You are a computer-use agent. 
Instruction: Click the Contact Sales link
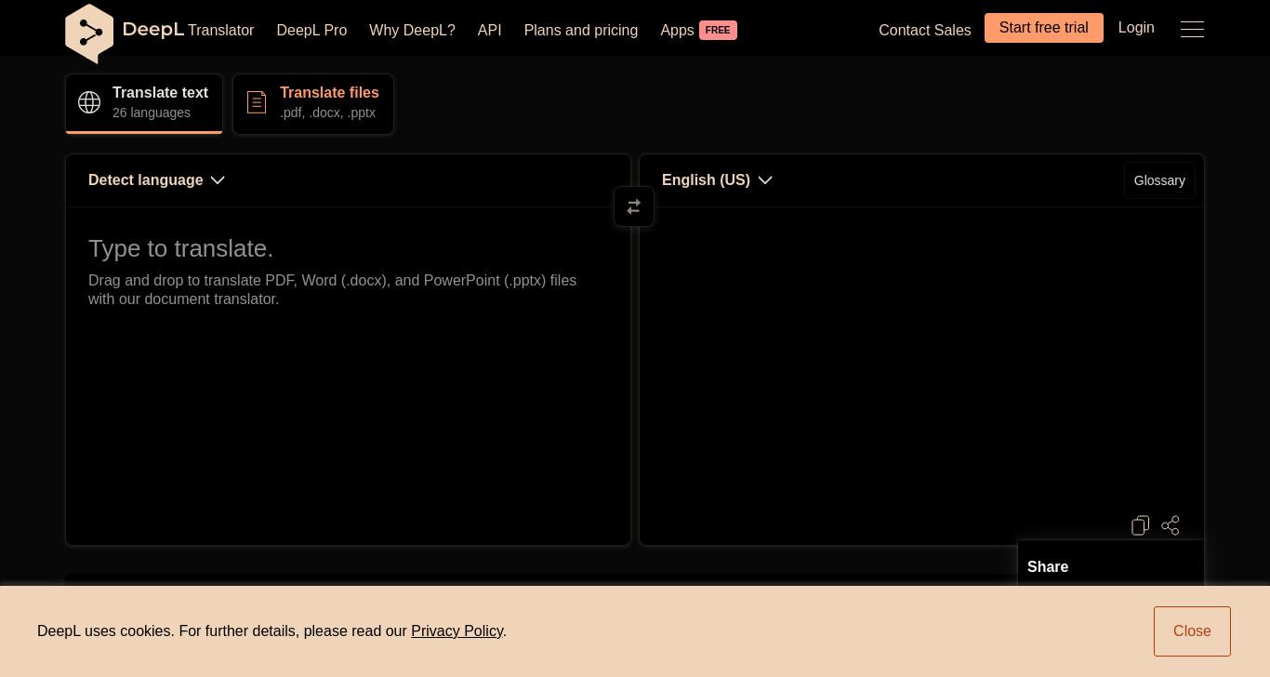[x=924, y=31]
